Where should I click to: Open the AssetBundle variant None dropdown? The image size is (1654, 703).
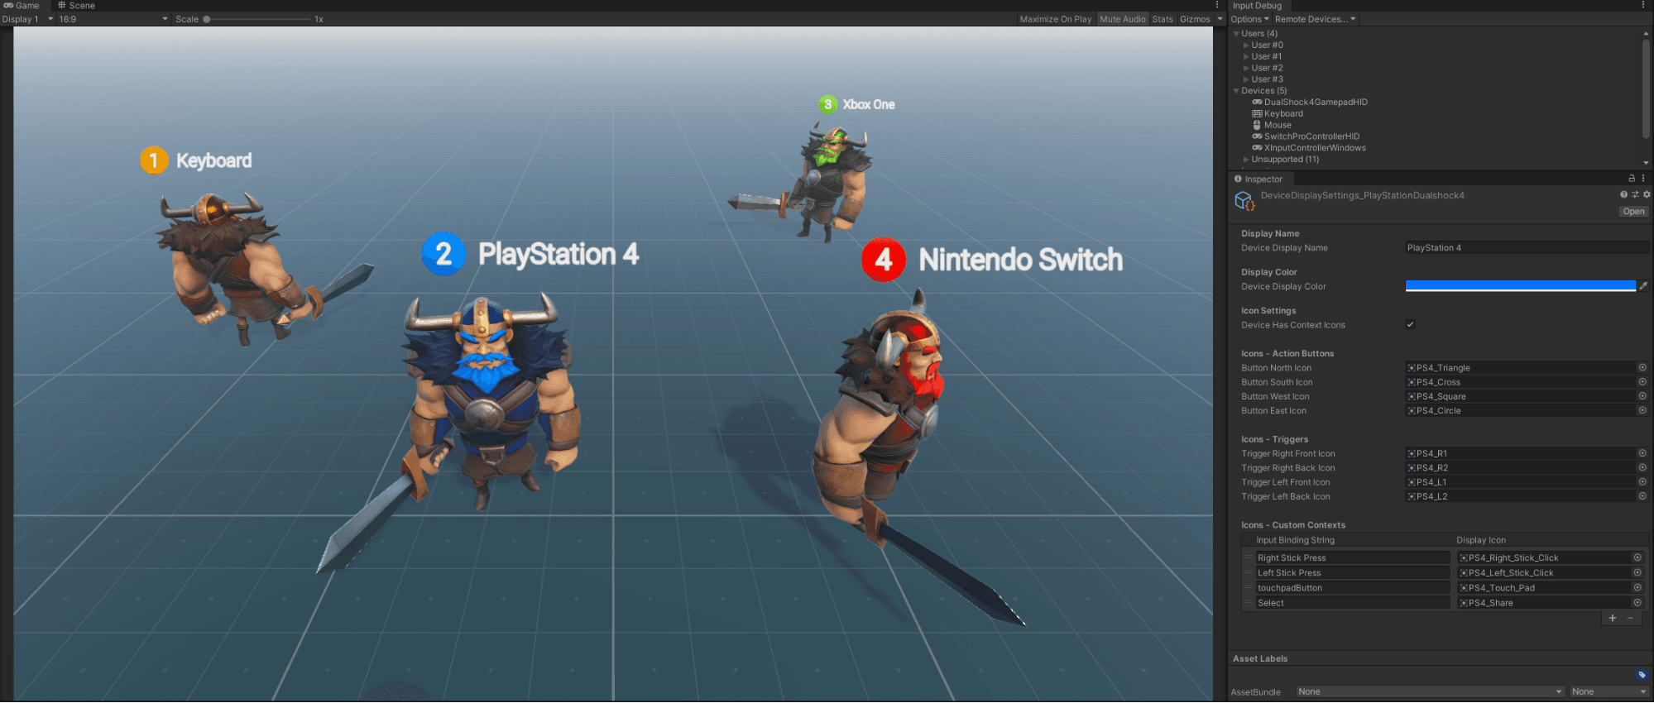click(1609, 691)
